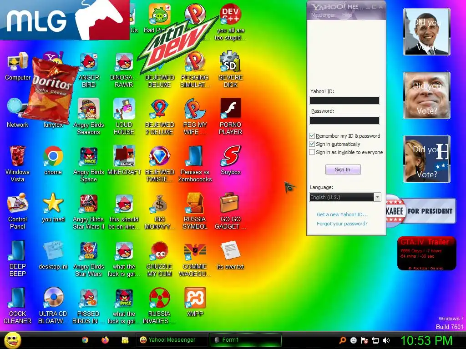The height and width of the screenshot is (349, 466).
Task: Open the 10:53 PM taskbar clock
Action: [427, 340]
